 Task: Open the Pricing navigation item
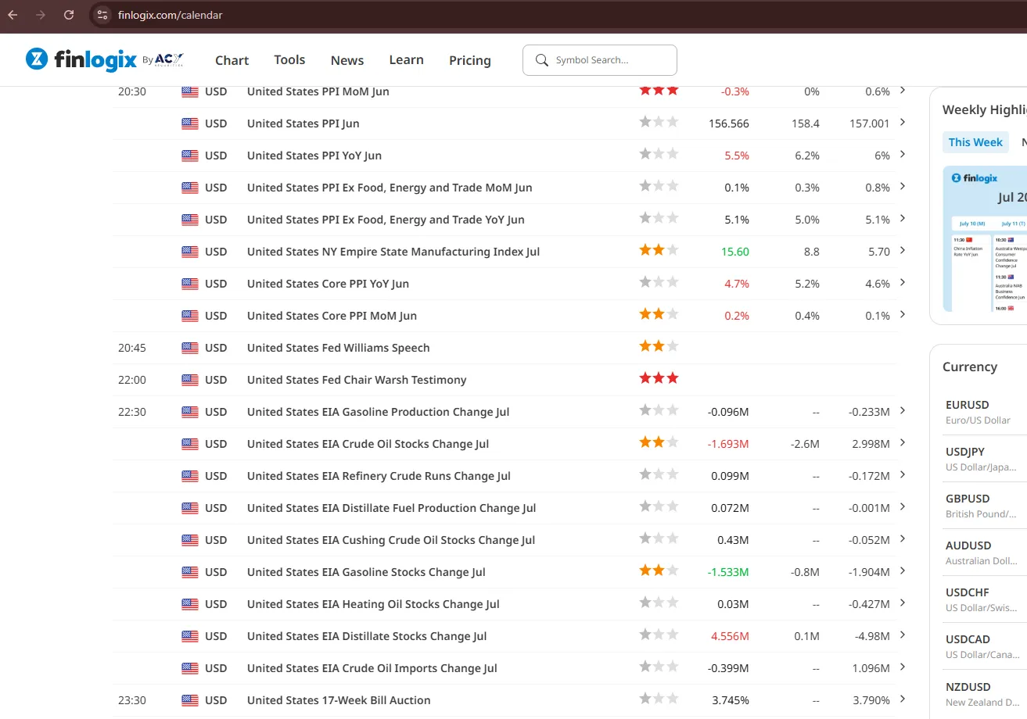pos(470,60)
